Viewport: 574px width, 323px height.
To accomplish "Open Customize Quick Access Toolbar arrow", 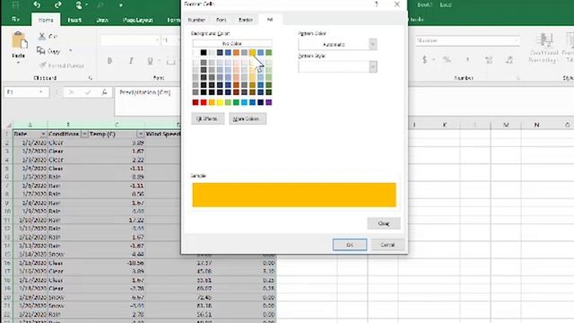I will tap(120, 5).
